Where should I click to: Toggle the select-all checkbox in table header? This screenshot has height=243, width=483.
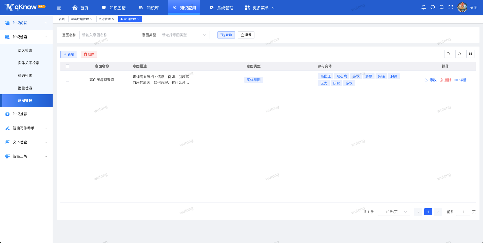click(67, 66)
